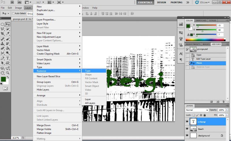Select the Move tool in toolbox
The height and width of the screenshot is (141, 231).
pos(8,24)
